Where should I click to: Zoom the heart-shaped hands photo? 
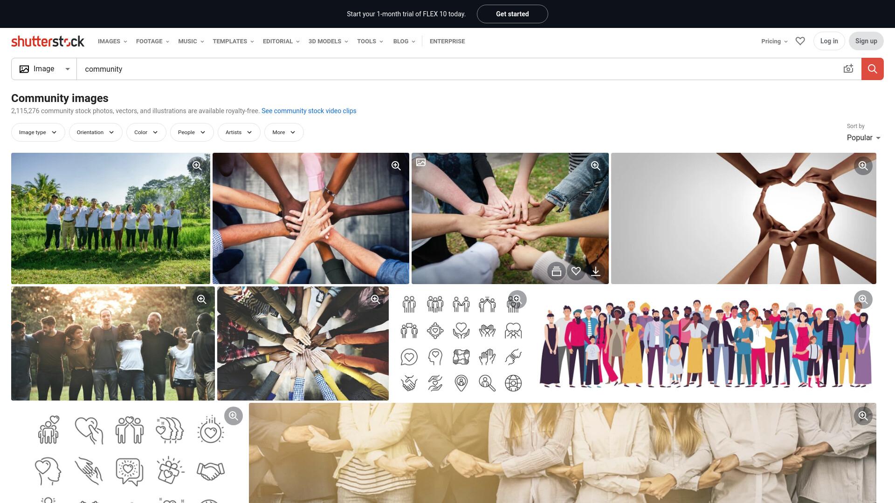pos(863,166)
